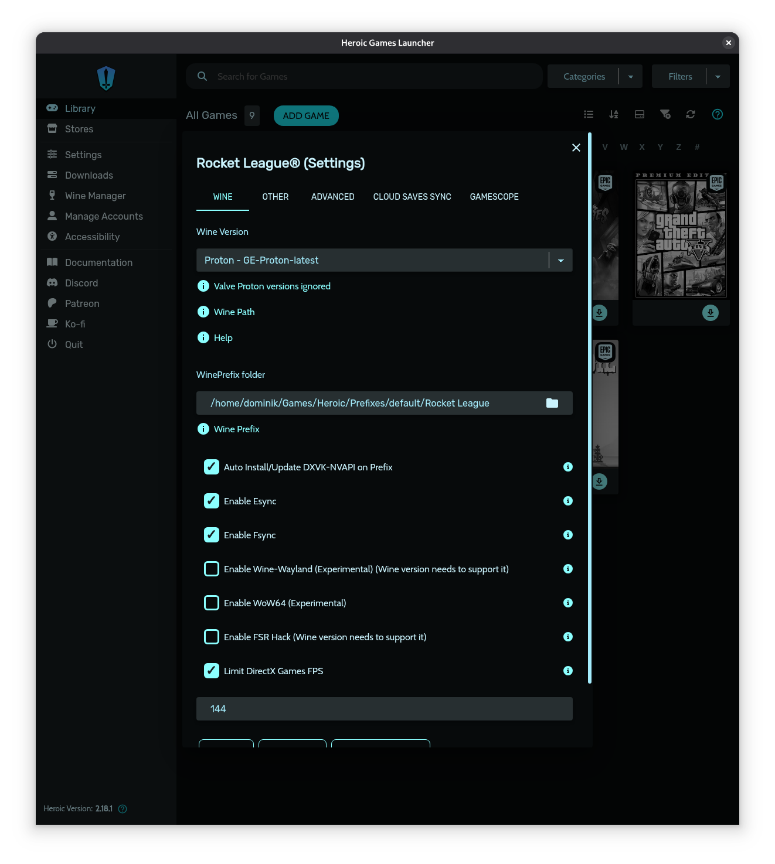This screenshot has width=775, height=864.
Task: Enable the FSR Hack checkbox
Action: click(212, 637)
